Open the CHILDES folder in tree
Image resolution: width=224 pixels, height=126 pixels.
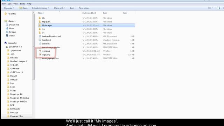click(x=14, y=65)
